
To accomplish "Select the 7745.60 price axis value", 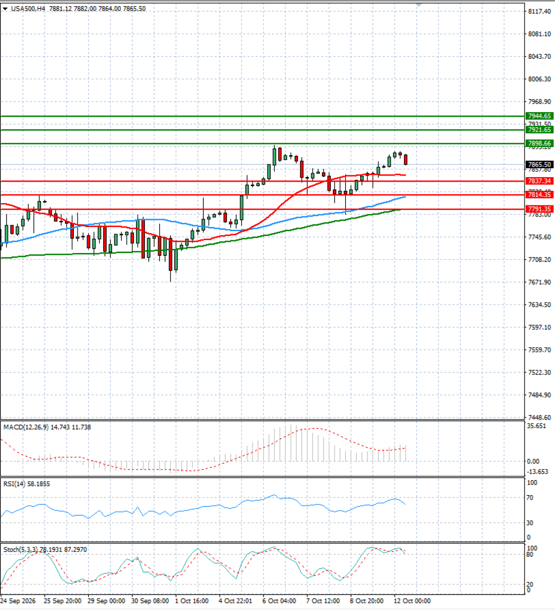I will pos(539,237).
